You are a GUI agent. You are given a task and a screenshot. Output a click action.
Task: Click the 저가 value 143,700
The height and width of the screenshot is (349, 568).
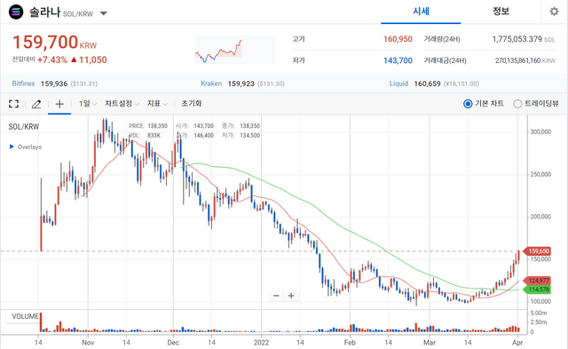[398, 60]
